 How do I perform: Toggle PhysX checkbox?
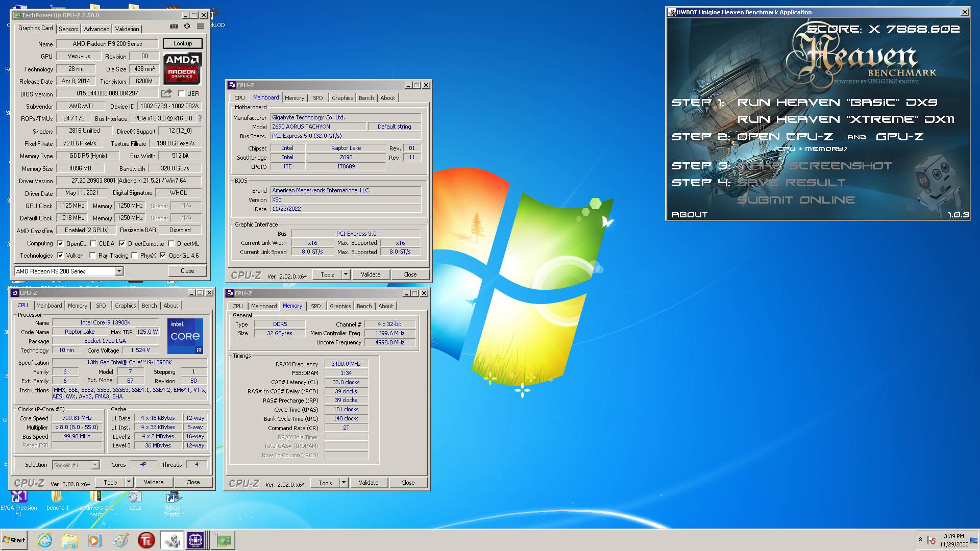click(134, 255)
